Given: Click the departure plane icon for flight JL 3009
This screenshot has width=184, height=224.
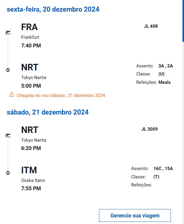Looking at the screenshot, I should click(8, 135).
